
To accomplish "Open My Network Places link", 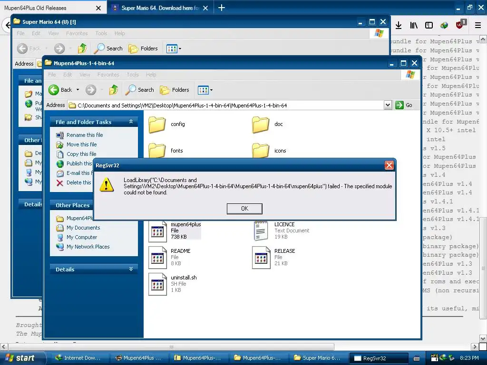I will 88,247.
